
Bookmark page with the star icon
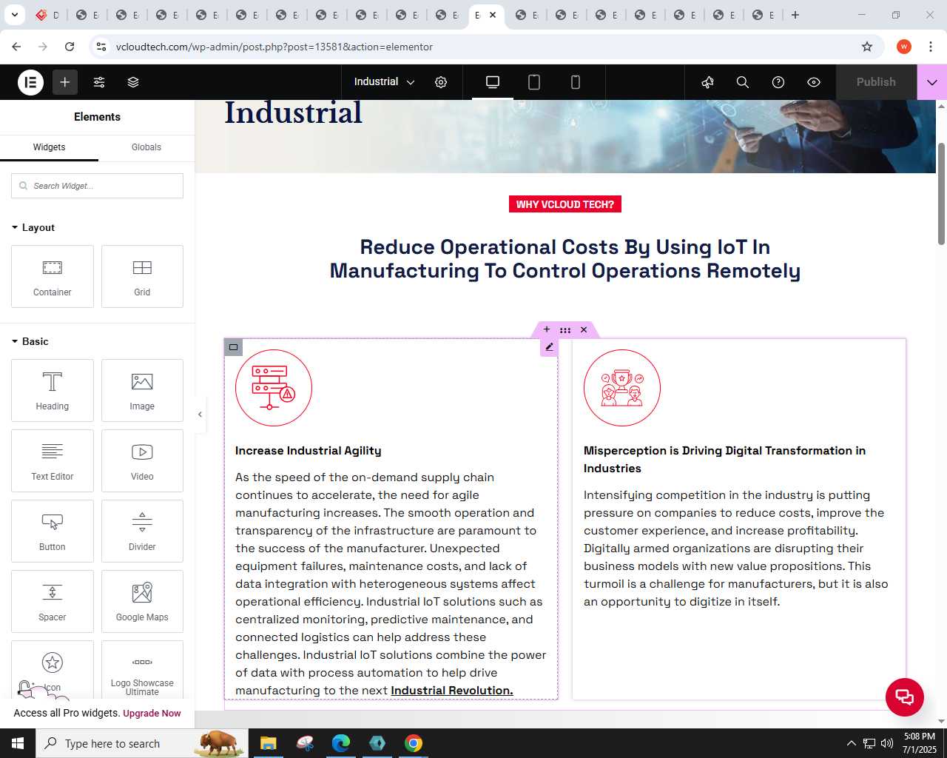tap(867, 47)
